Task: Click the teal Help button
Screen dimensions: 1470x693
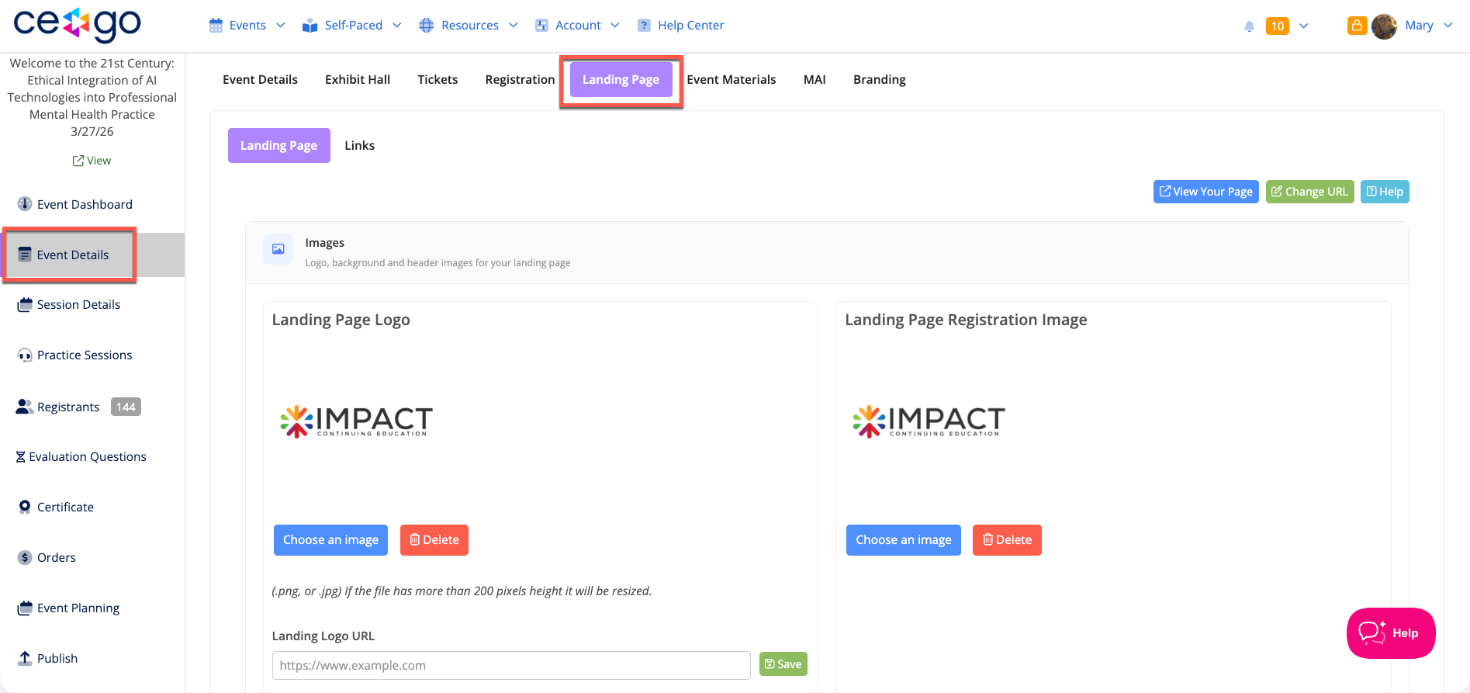Action: 1385,192
